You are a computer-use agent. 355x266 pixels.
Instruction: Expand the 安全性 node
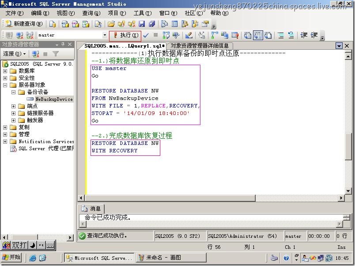(x=5, y=78)
